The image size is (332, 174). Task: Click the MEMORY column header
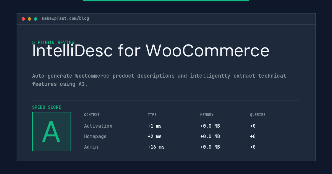[x=207, y=115]
